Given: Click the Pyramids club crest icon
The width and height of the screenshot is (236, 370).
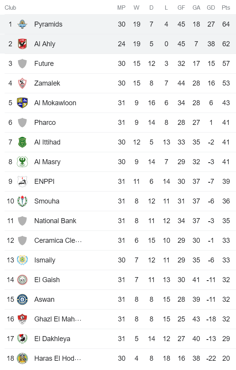Looking at the screenshot, I should (x=22, y=24).
